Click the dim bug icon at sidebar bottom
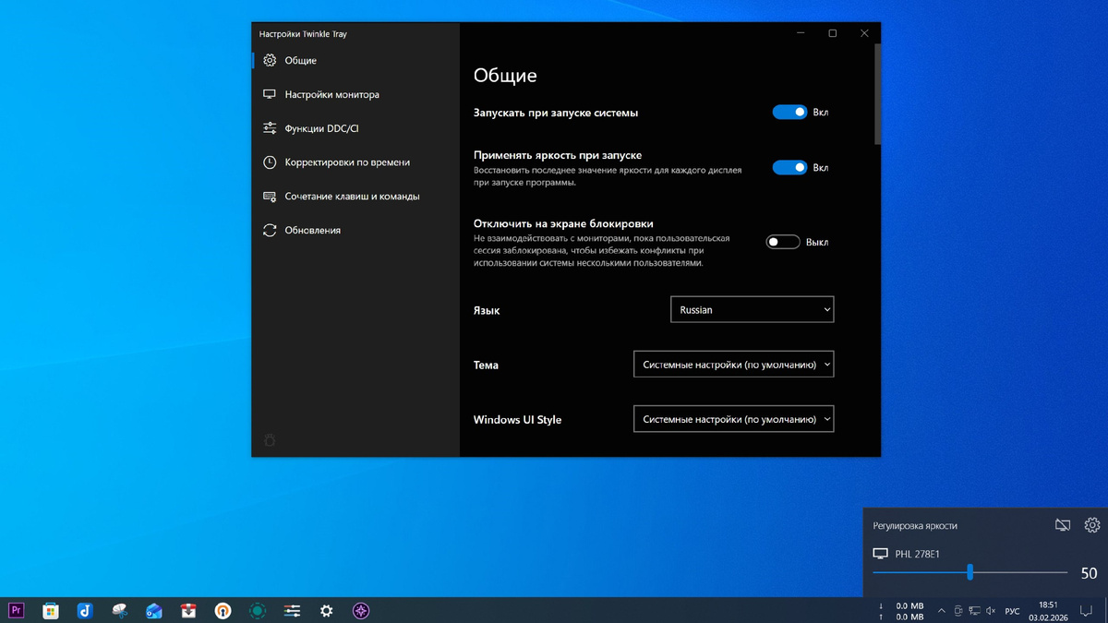 270,440
